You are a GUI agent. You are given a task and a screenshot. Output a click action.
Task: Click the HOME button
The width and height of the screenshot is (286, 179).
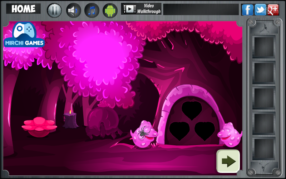(23, 9)
